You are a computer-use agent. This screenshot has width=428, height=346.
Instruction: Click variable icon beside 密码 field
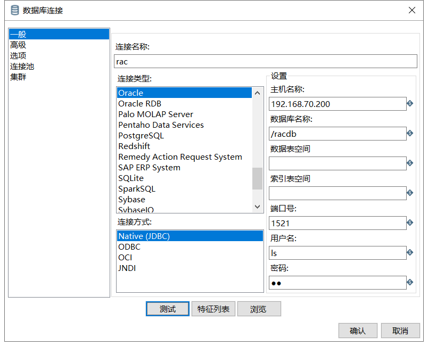tap(410, 282)
